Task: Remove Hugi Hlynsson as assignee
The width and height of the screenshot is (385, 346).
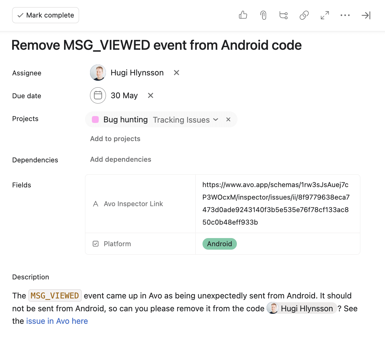Action: pos(176,73)
